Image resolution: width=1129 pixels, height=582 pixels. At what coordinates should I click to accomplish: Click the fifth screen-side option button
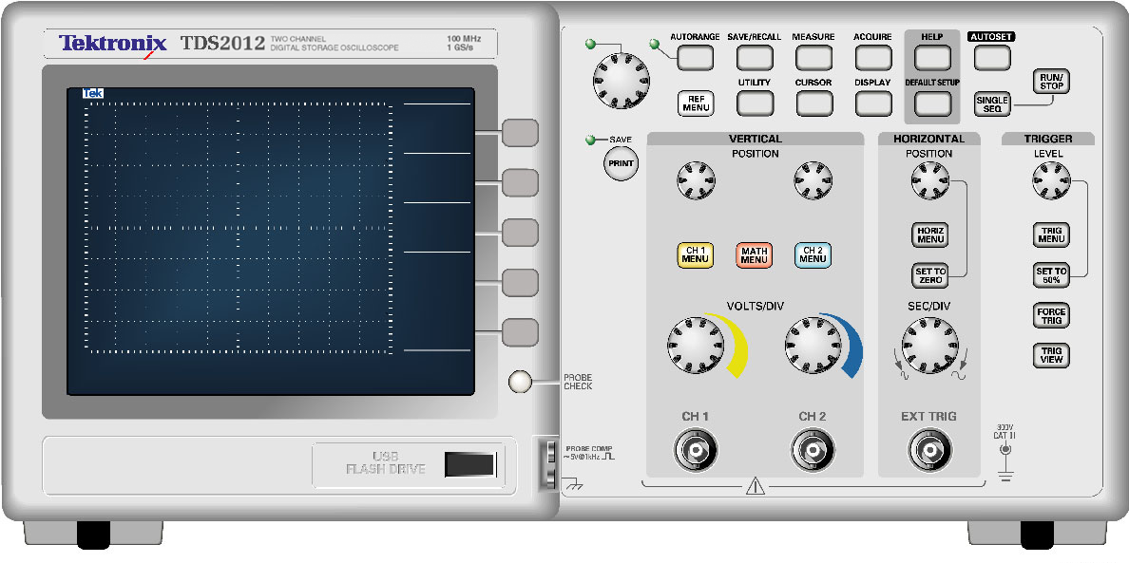click(521, 332)
